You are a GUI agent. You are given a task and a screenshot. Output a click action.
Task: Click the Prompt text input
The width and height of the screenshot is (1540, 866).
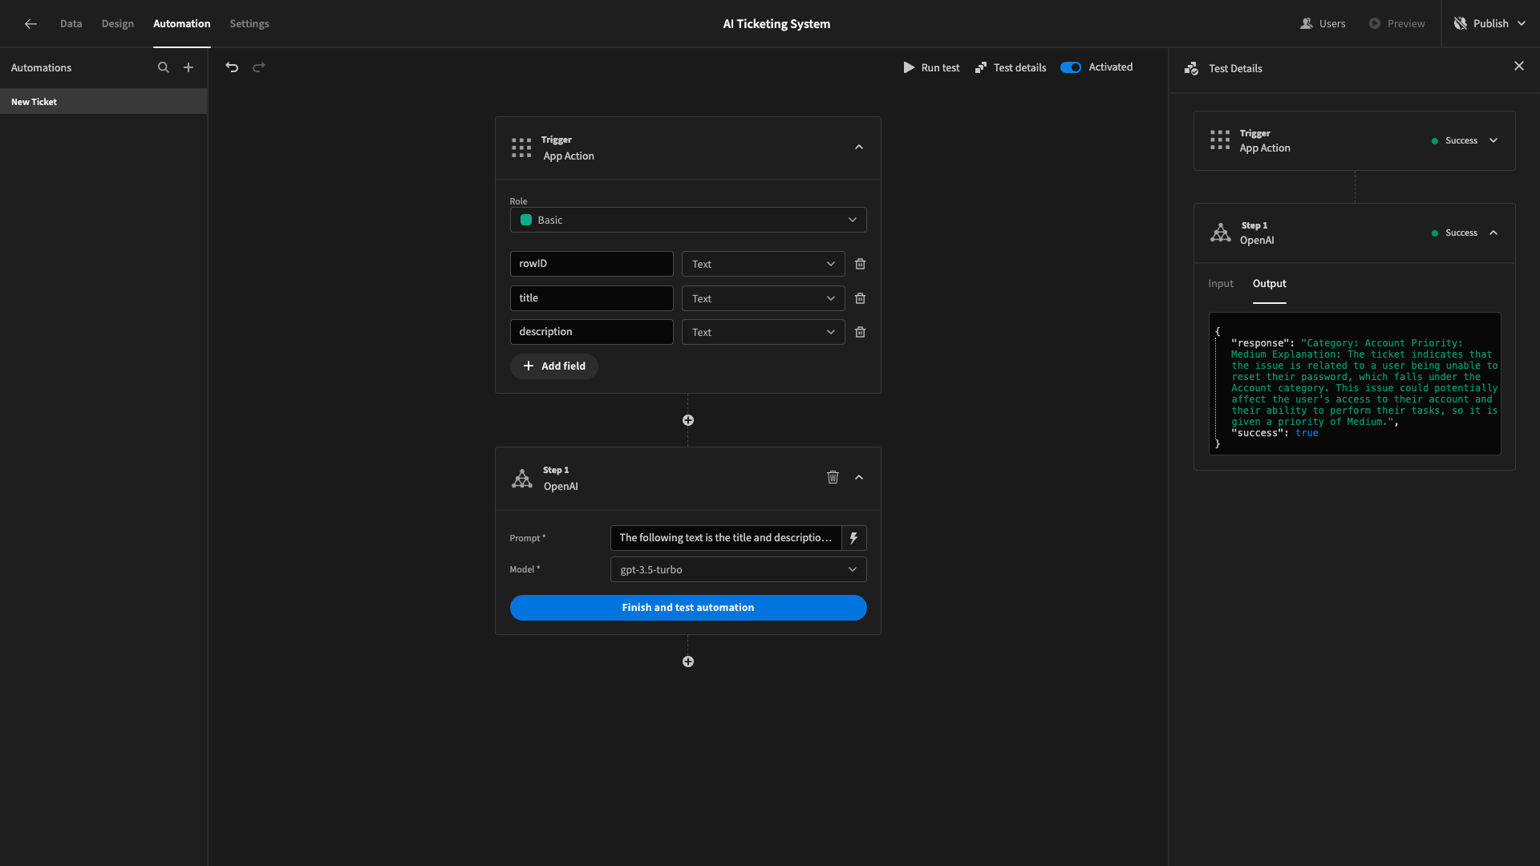click(726, 538)
